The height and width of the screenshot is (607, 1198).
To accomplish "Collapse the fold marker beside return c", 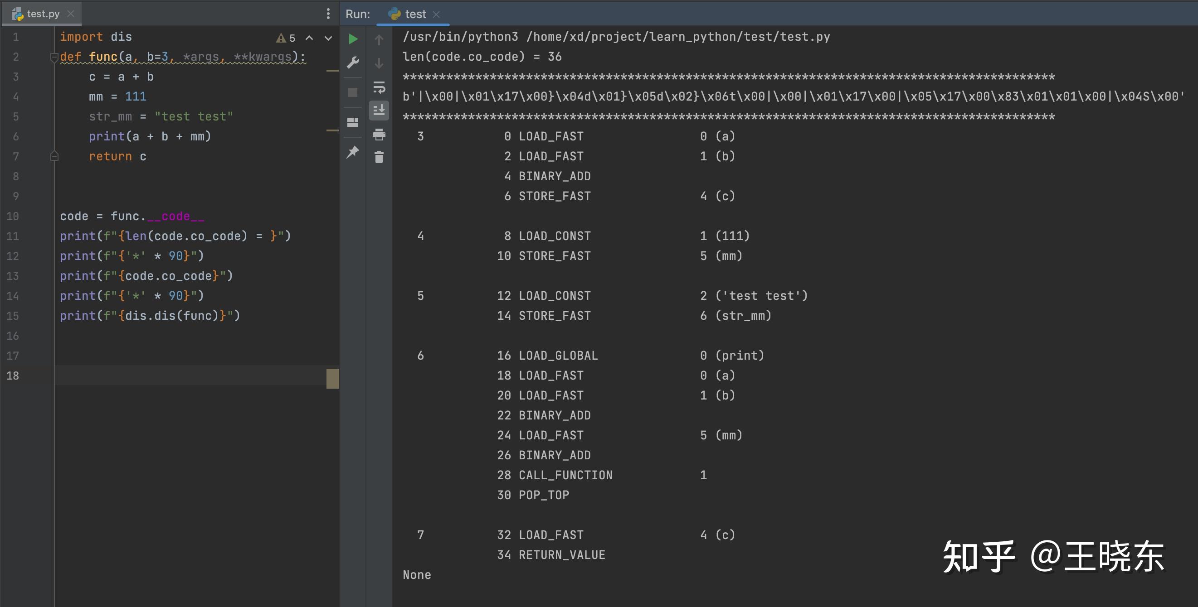I will [54, 154].
